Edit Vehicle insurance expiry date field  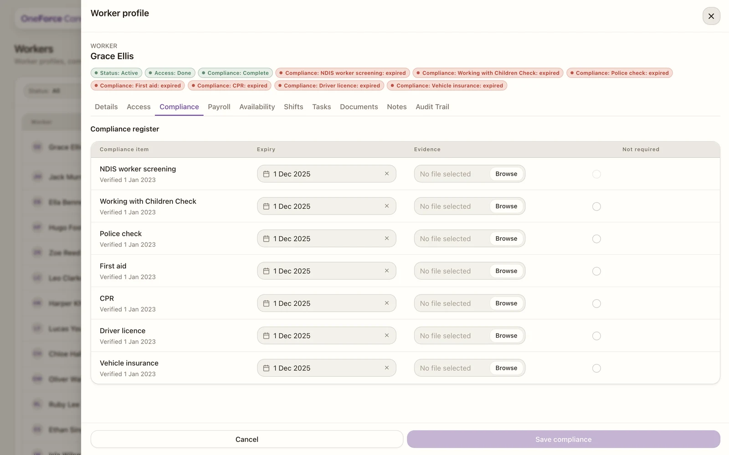326,368
